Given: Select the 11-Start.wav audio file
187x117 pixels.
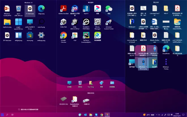Looking at the screenshot, I should (x=30, y=10).
